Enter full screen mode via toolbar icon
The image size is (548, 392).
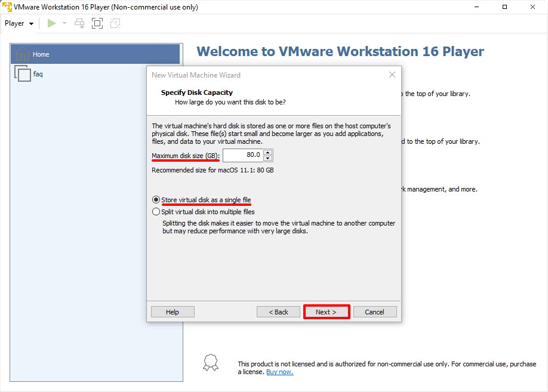click(97, 23)
